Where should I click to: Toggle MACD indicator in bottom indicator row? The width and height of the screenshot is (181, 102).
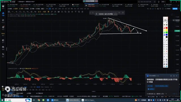tap(38, 87)
